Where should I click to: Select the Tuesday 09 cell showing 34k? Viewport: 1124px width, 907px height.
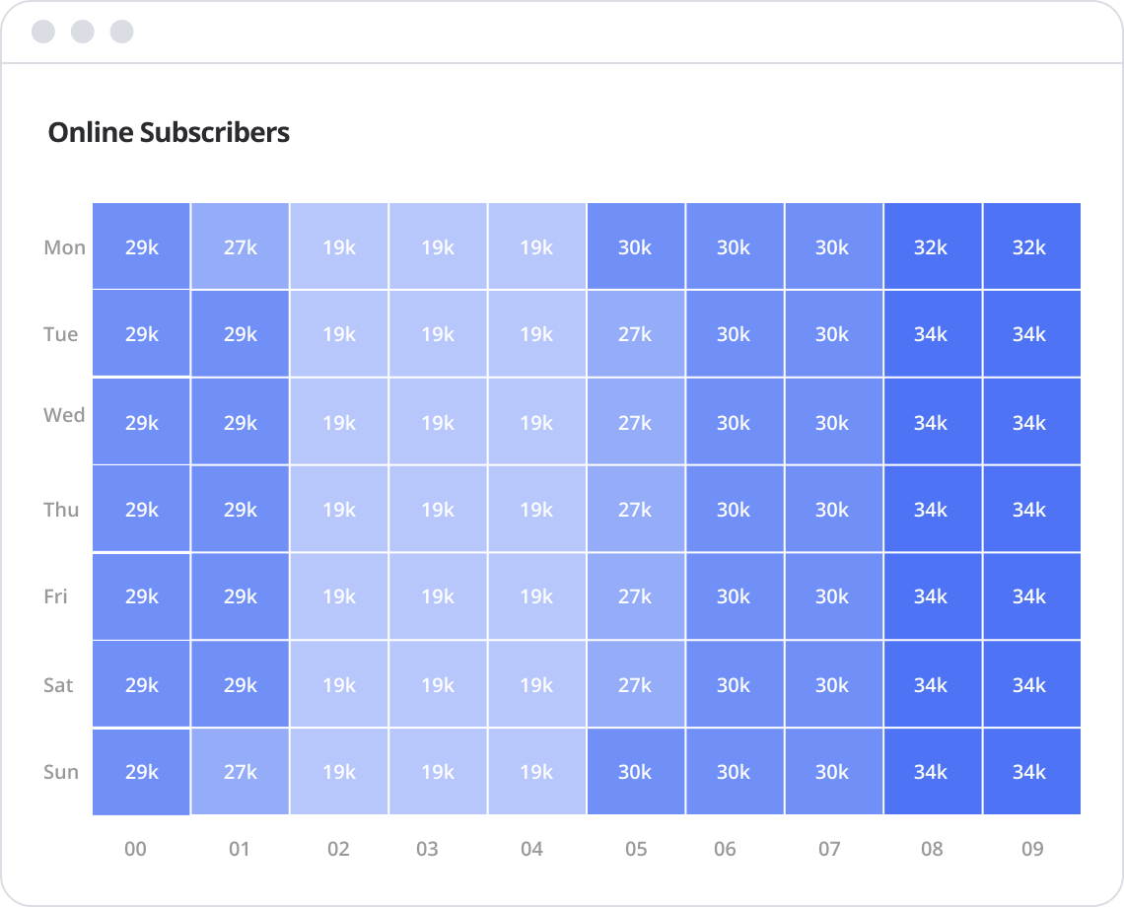point(1030,334)
